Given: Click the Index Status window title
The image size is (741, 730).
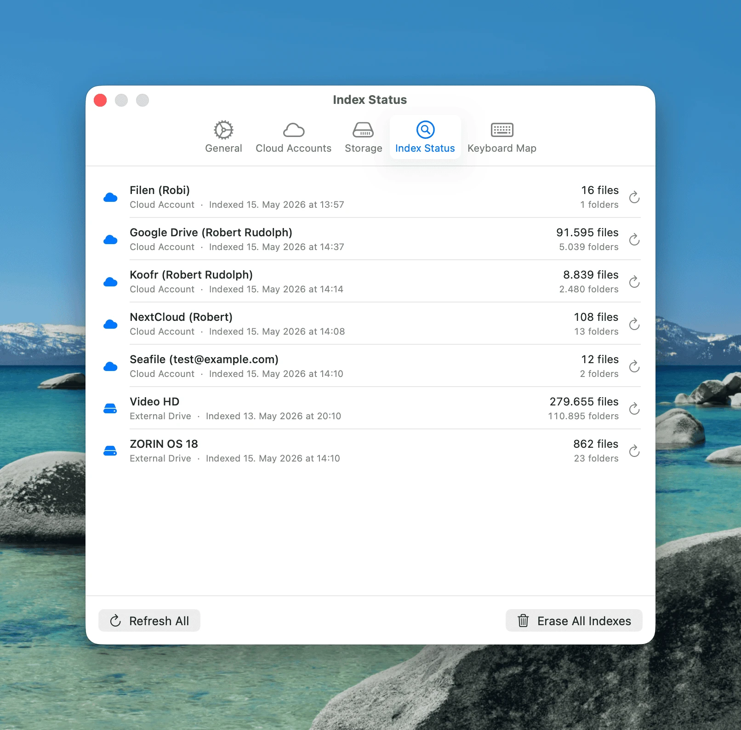Looking at the screenshot, I should tap(370, 100).
